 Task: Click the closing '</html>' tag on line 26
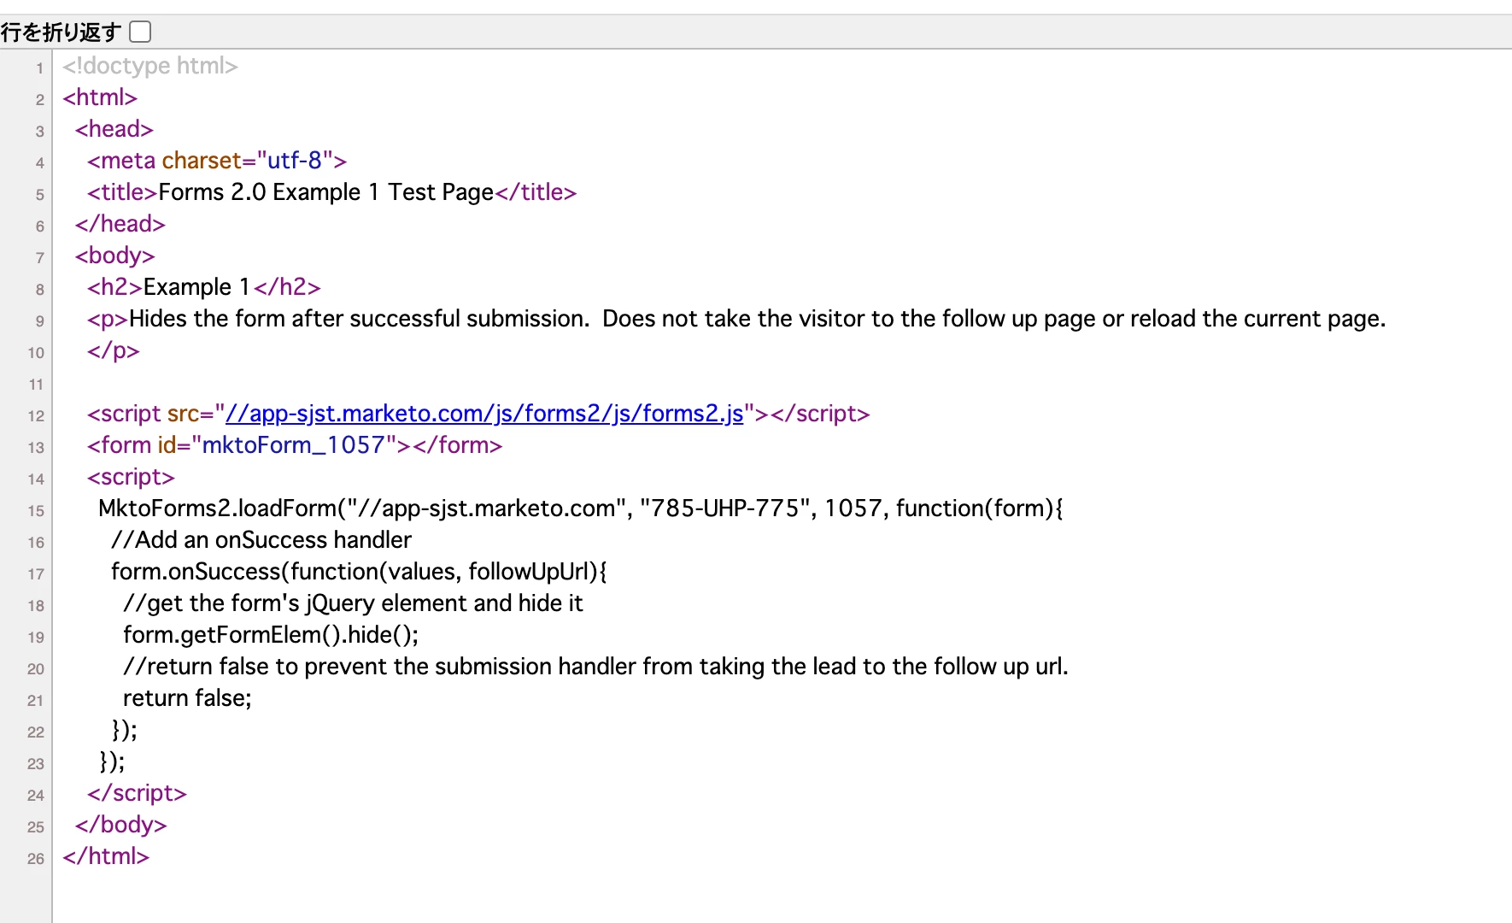[x=106, y=856]
